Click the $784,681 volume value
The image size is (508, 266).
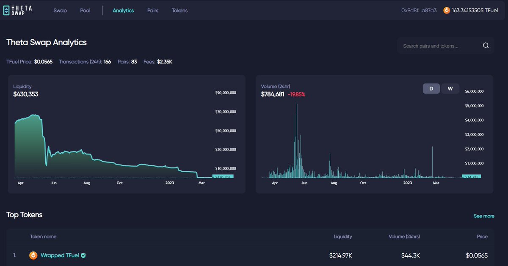[x=273, y=94]
